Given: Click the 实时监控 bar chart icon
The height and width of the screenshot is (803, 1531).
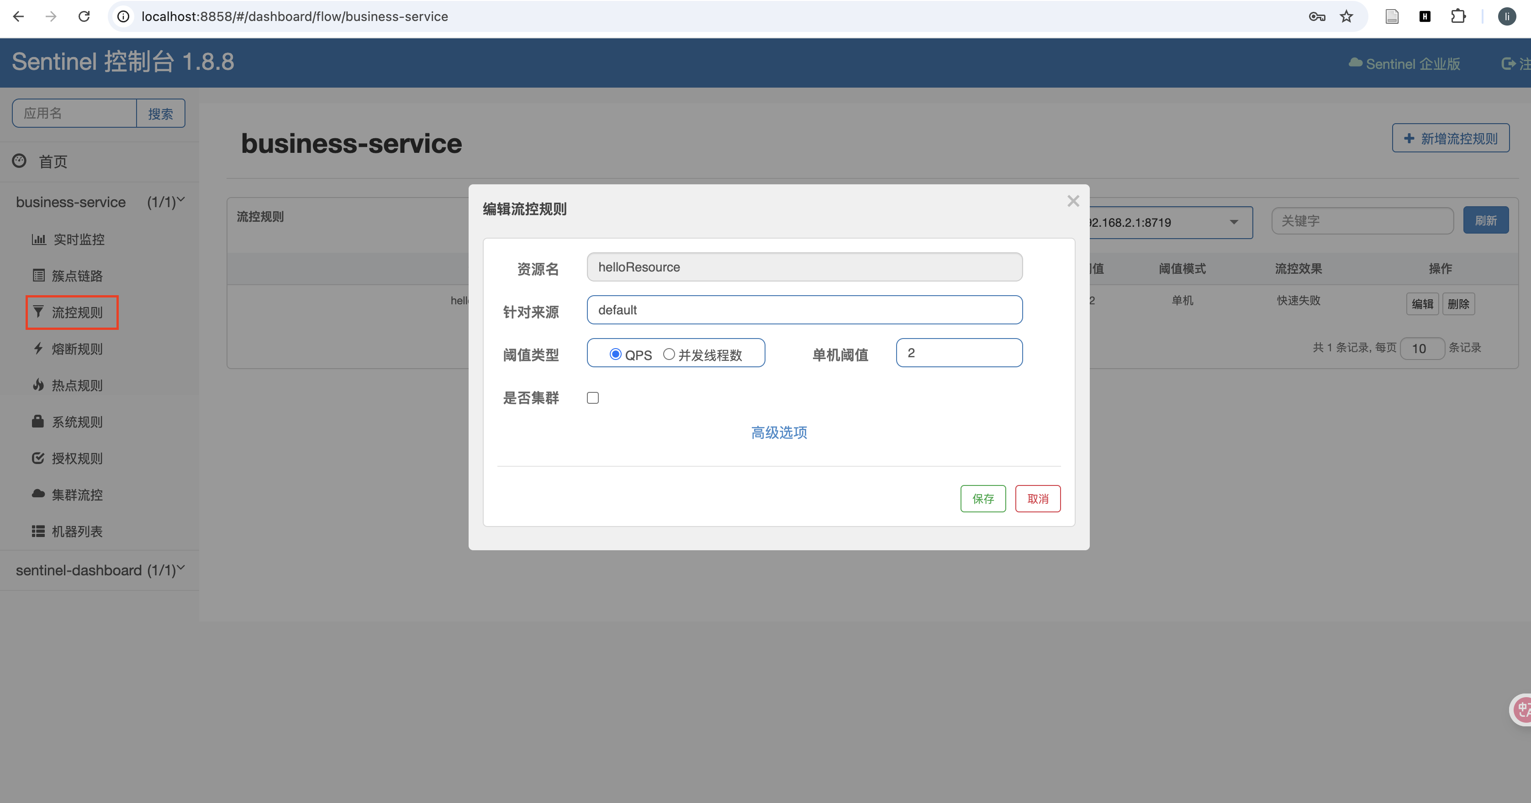Looking at the screenshot, I should (x=39, y=239).
